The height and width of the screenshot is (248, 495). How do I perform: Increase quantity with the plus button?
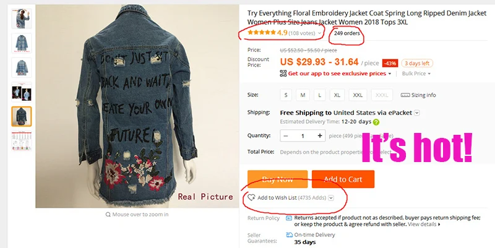coord(320,135)
